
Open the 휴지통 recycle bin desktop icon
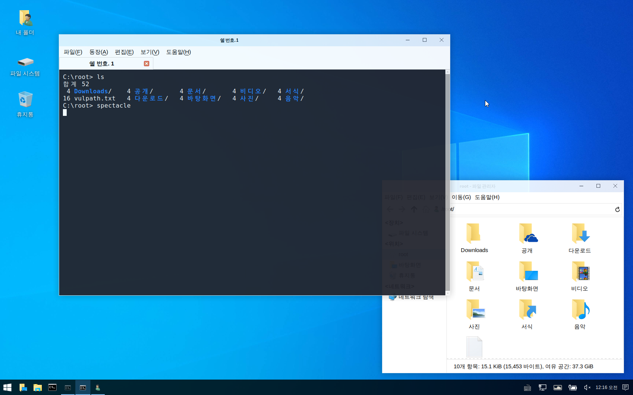coord(25,104)
